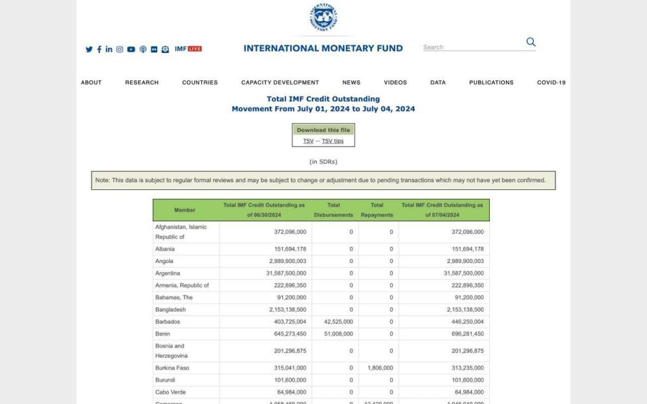Click the podcast icon
This screenshot has height=404, width=647.
pyautogui.click(x=143, y=49)
